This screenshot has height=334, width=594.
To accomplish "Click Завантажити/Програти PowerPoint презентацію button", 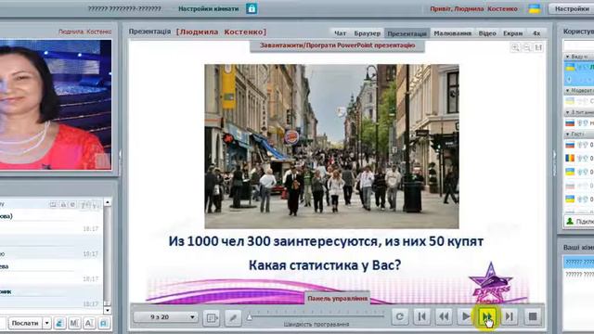I will [x=337, y=45].
